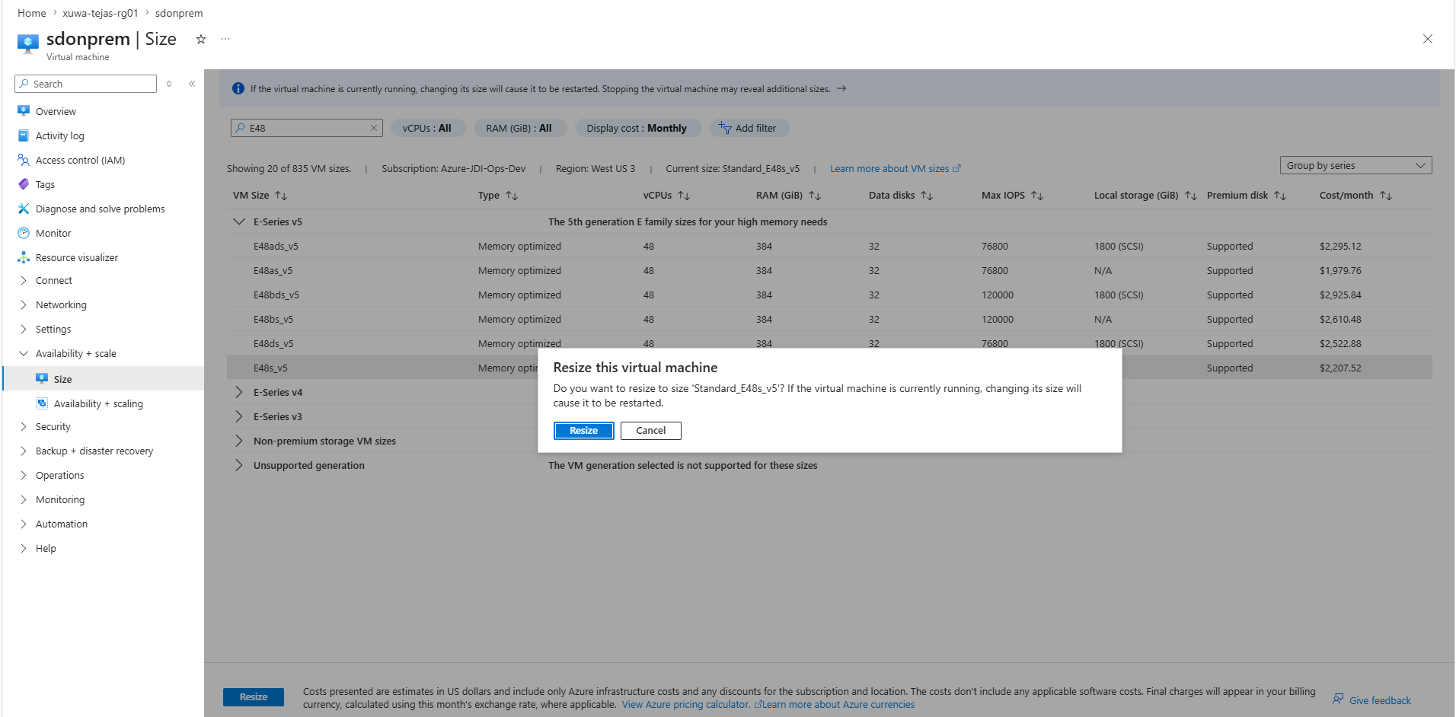Open the vCPUs : All filter

pyautogui.click(x=427, y=128)
